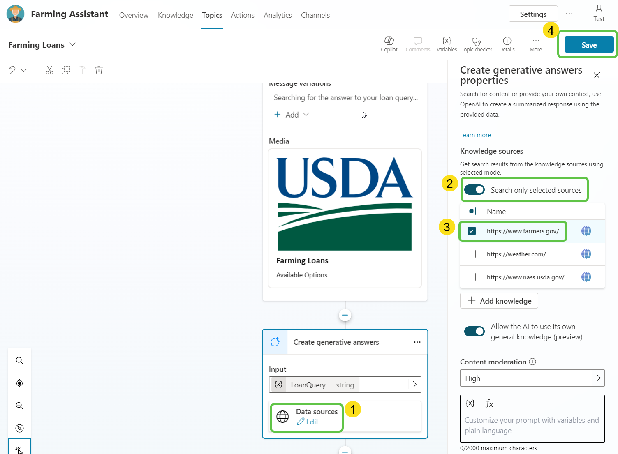This screenshot has height=454, width=618.
Task: Click the customize prompt text field
Action: click(x=532, y=425)
